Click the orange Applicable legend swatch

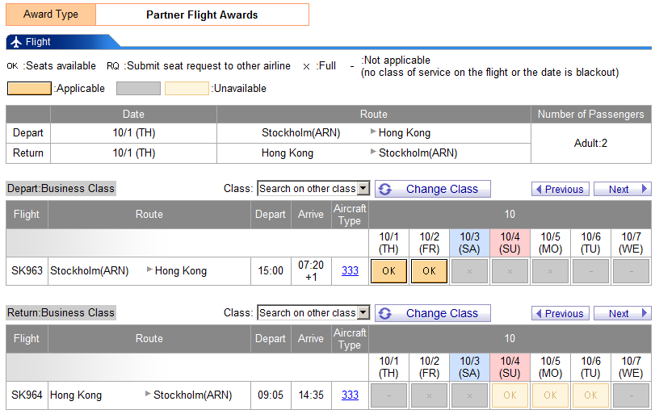[x=28, y=88]
